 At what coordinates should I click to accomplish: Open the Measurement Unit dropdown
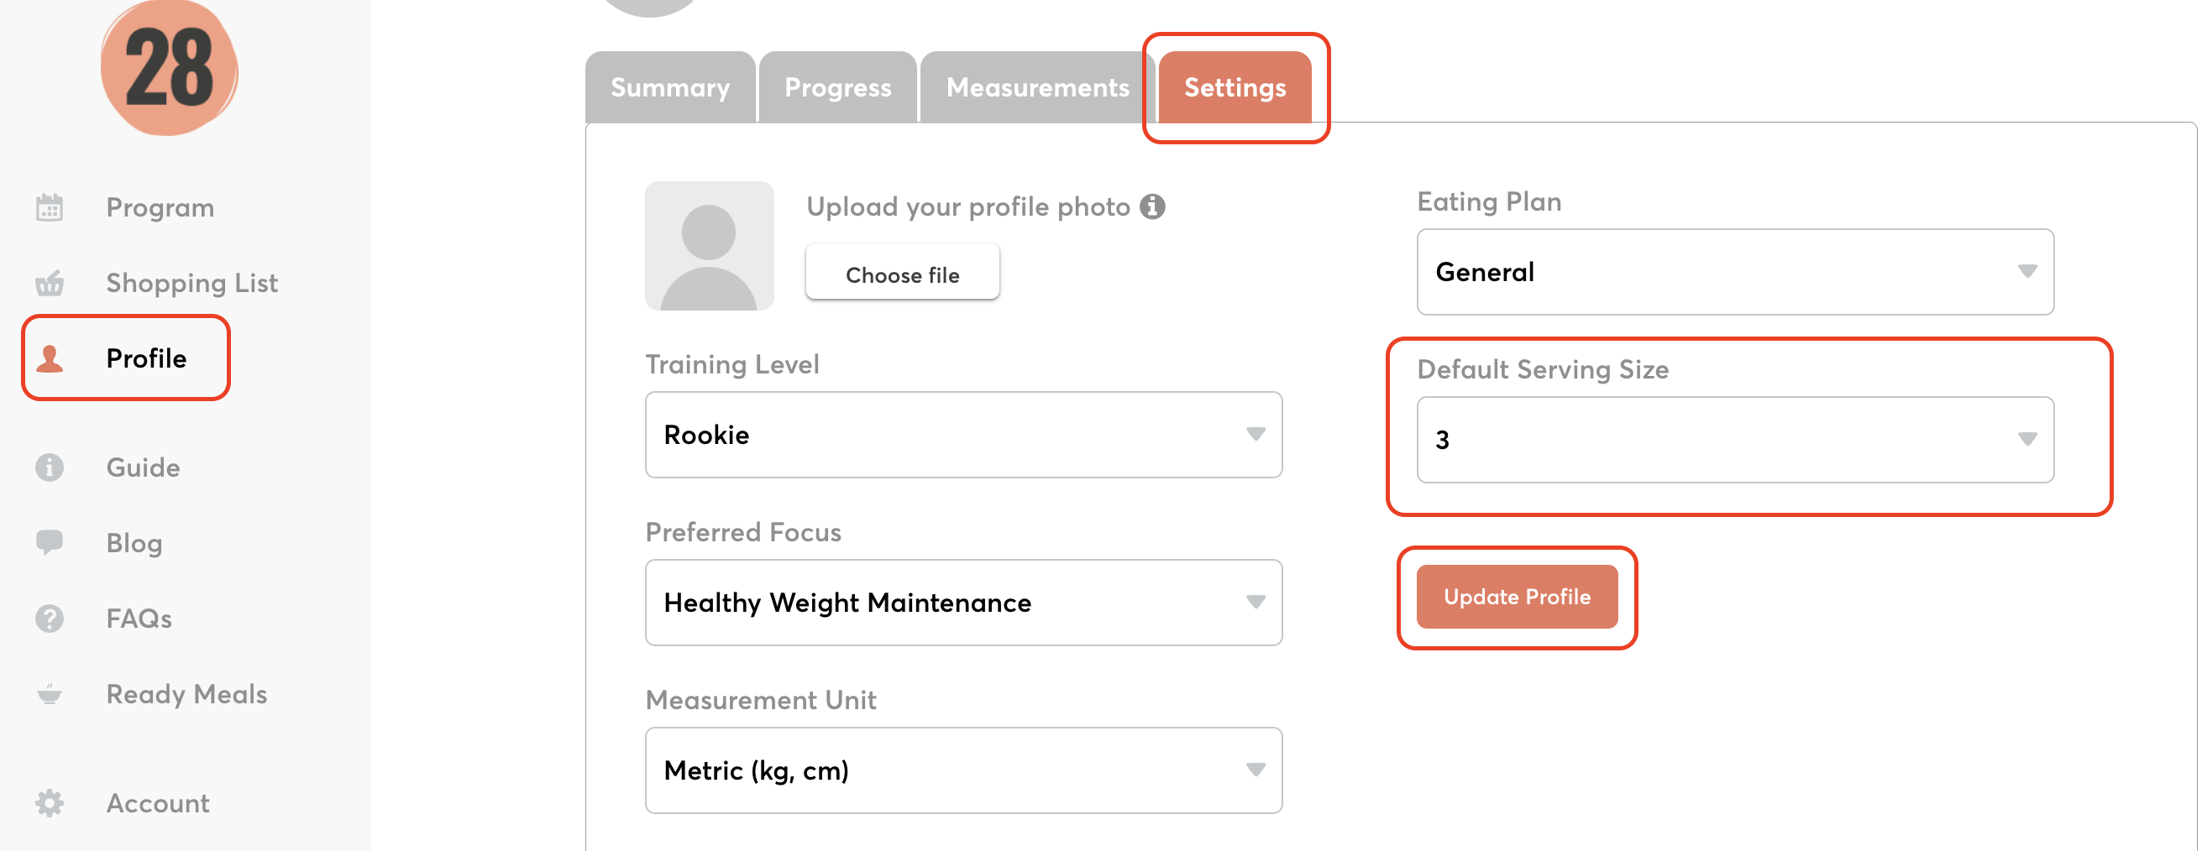click(962, 770)
